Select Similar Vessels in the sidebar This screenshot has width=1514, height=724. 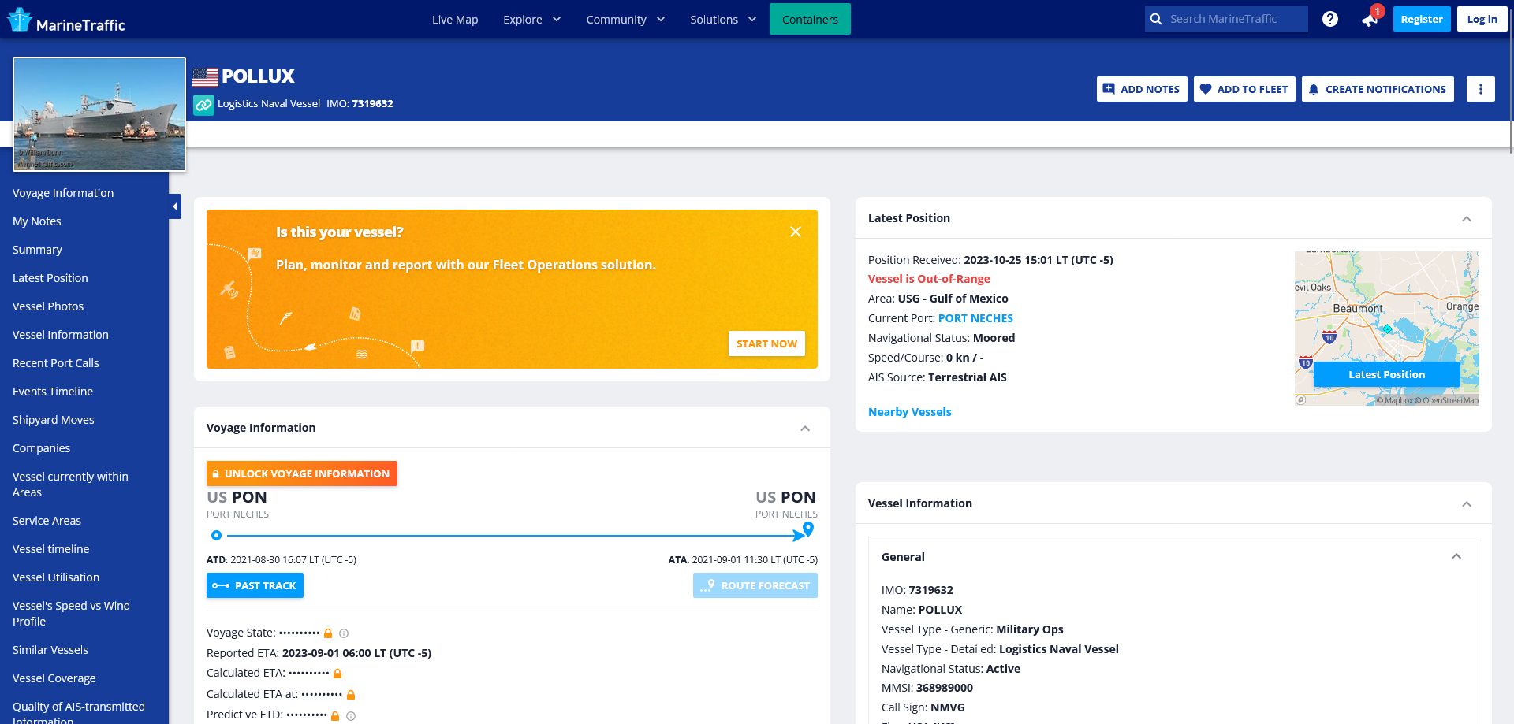click(x=50, y=650)
